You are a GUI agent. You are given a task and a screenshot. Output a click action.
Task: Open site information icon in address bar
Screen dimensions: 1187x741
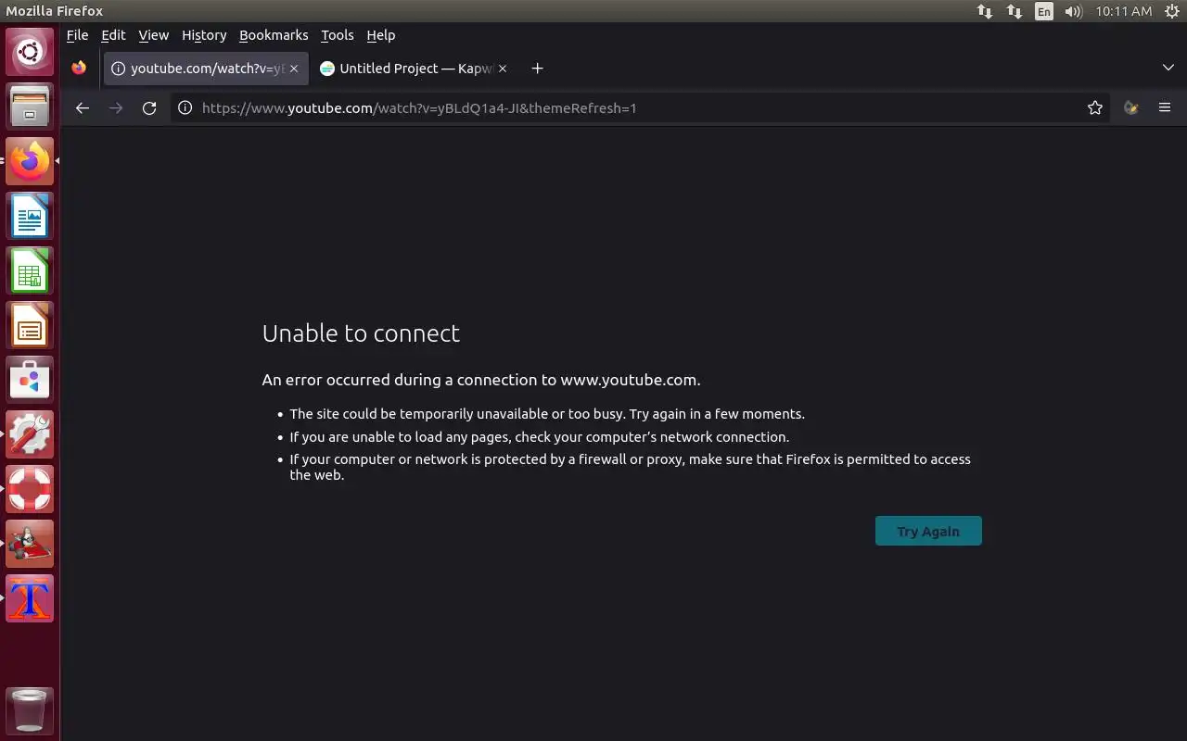click(x=185, y=108)
